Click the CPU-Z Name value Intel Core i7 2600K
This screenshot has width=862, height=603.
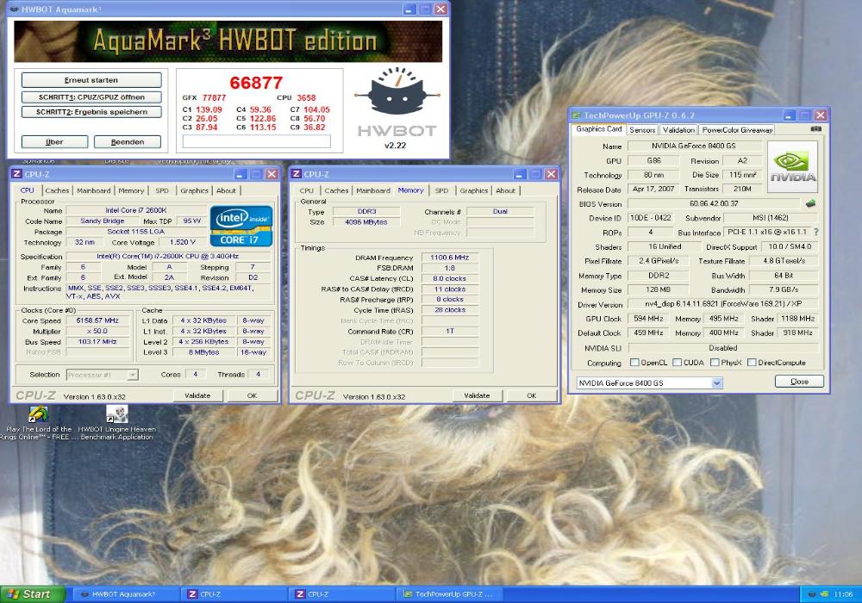[x=136, y=210]
